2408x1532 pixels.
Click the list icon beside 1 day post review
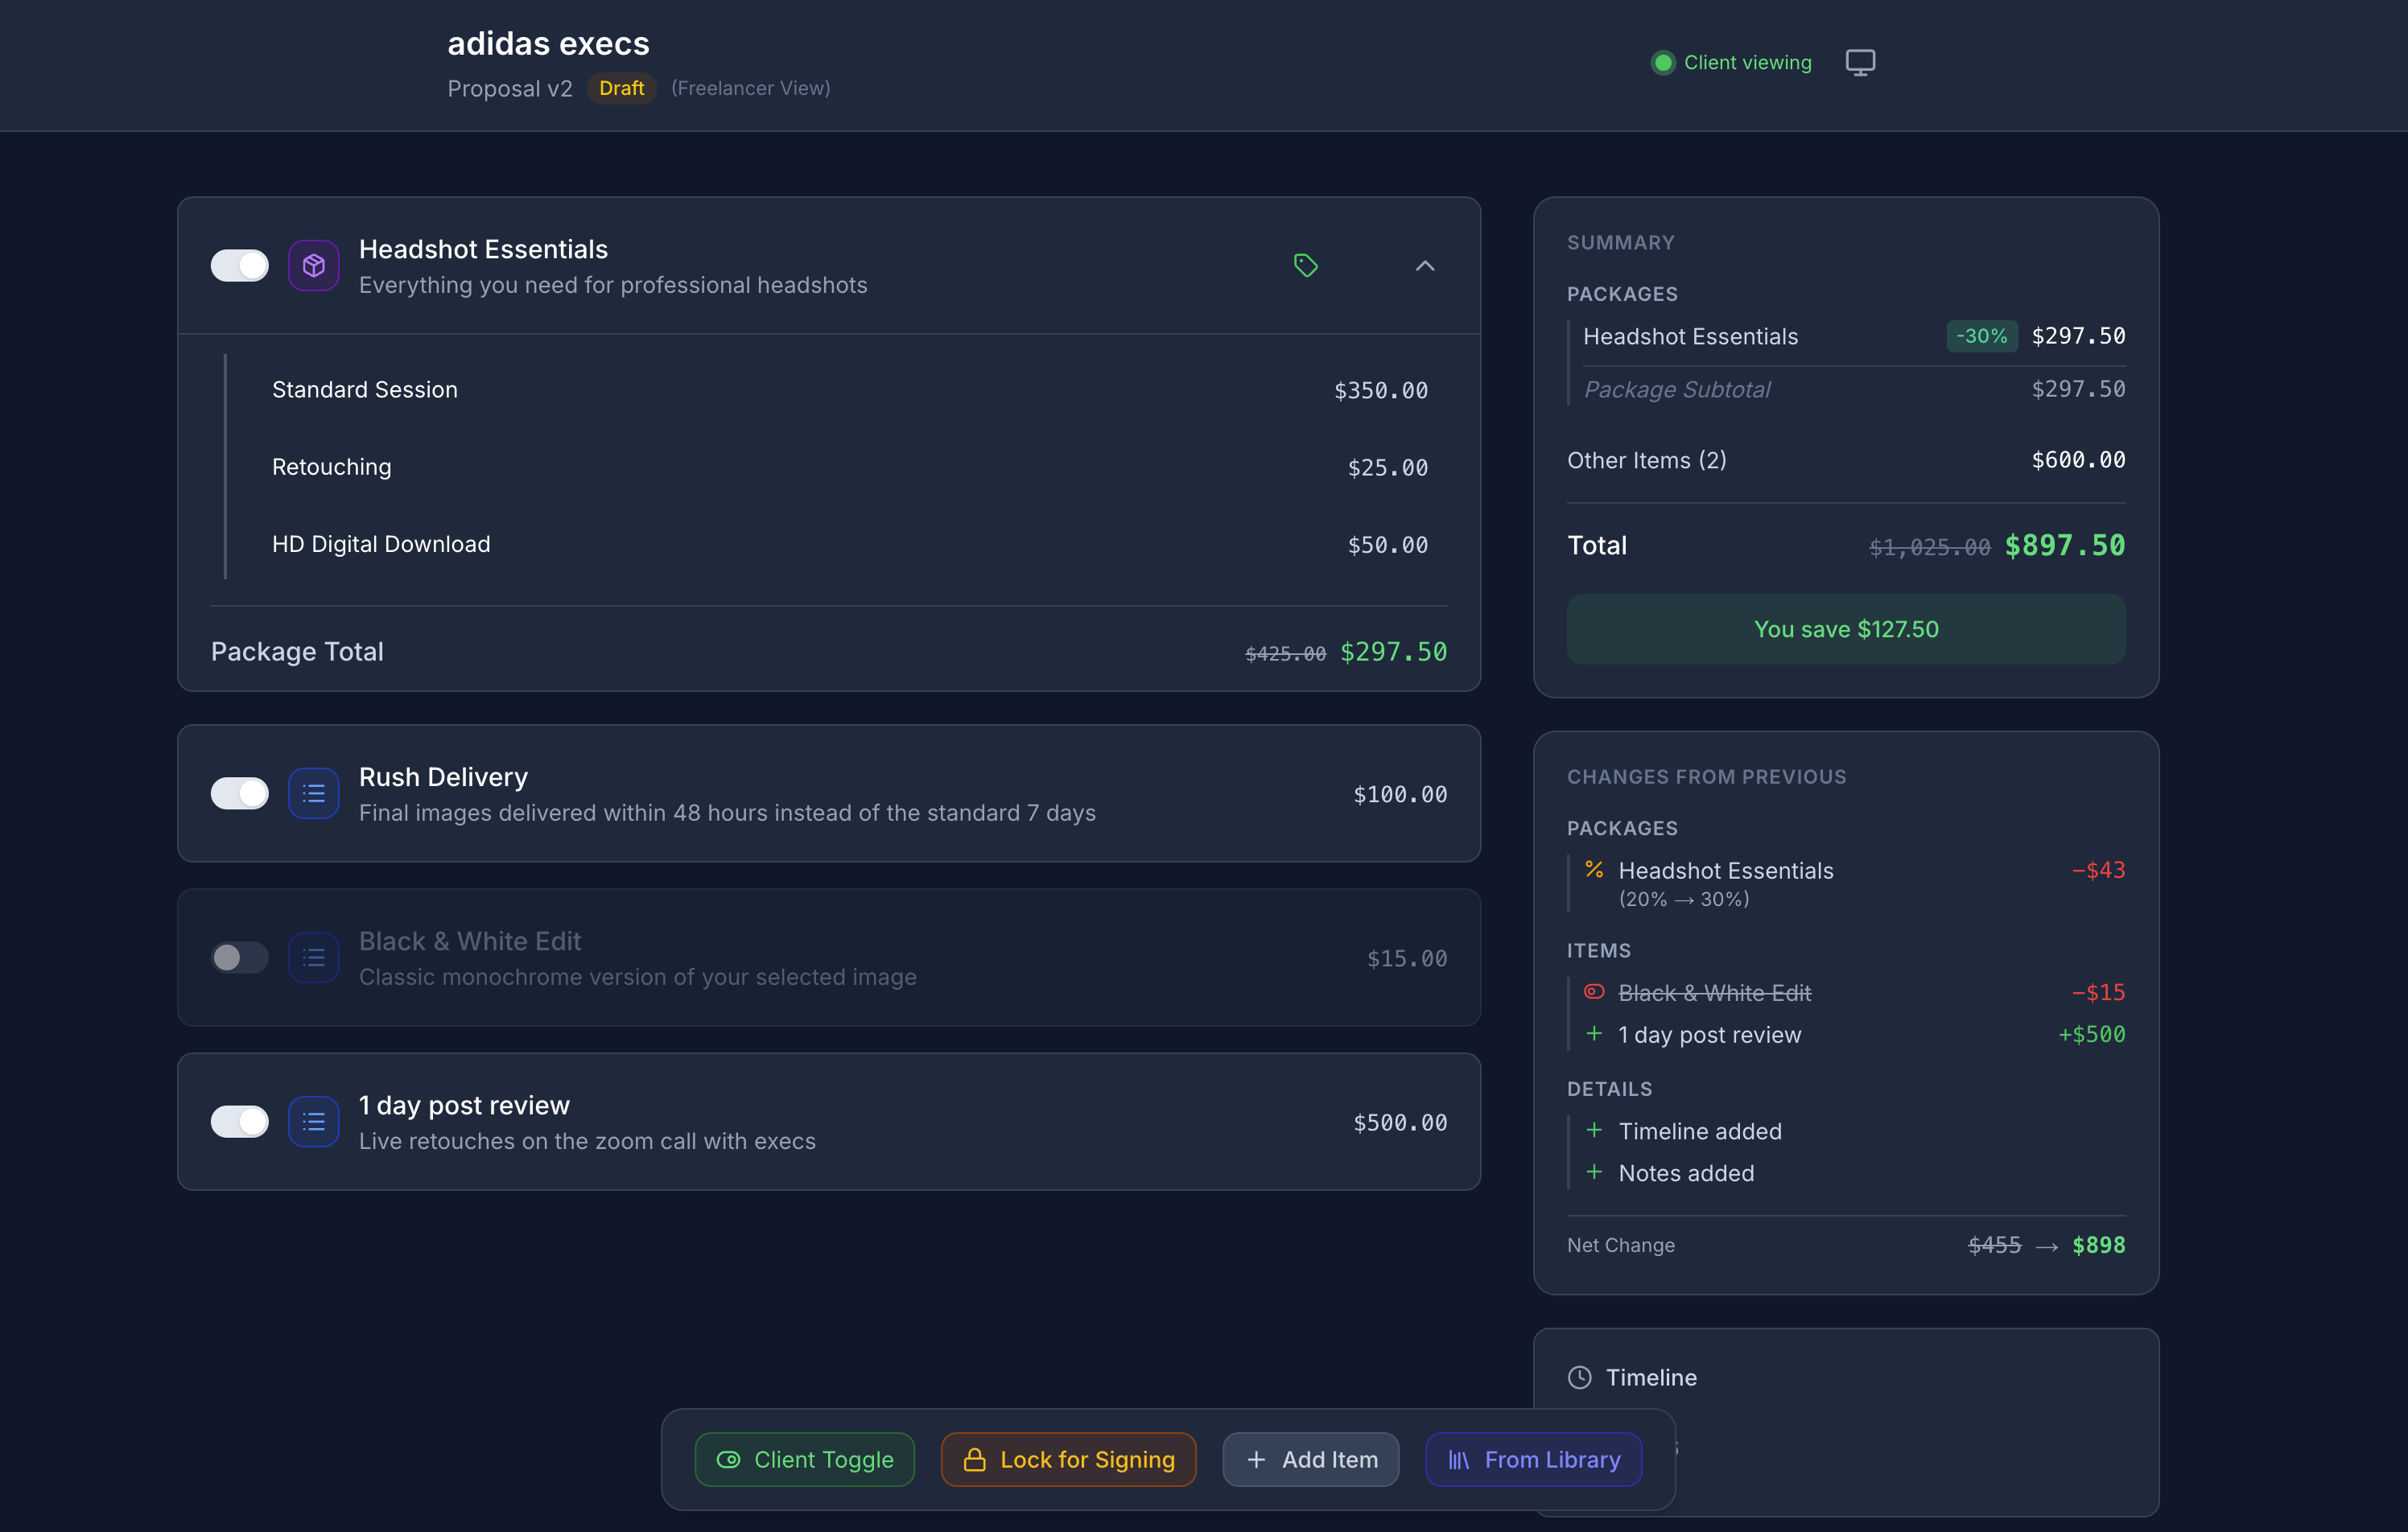tap(314, 1121)
